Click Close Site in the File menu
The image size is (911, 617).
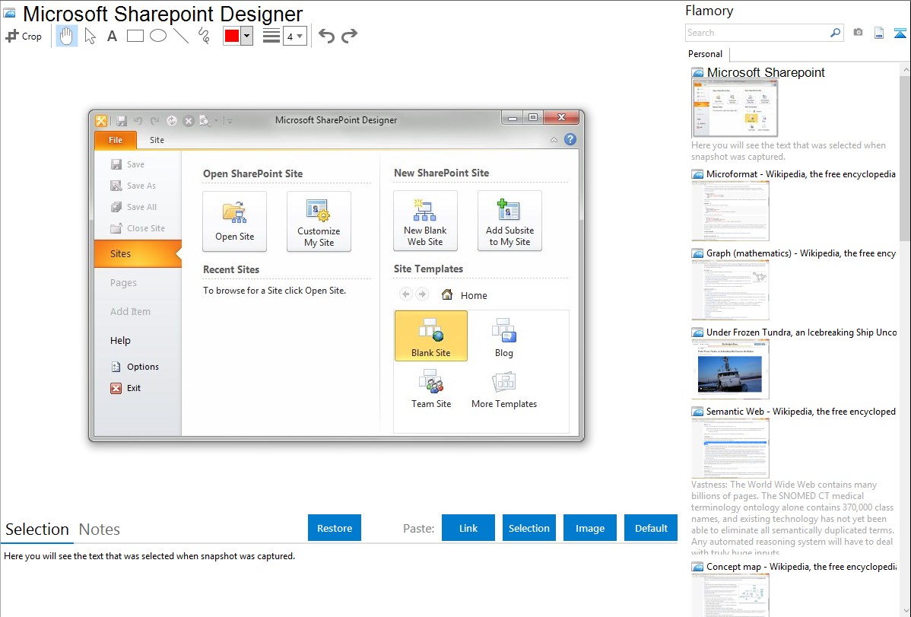click(138, 228)
